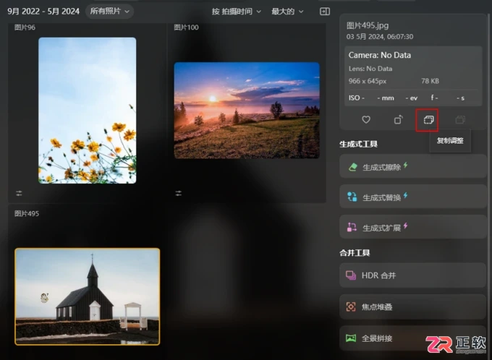This screenshot has width=492, height=360.
Task: Launch the HDR 合并 tool
Action: point(412,275)
